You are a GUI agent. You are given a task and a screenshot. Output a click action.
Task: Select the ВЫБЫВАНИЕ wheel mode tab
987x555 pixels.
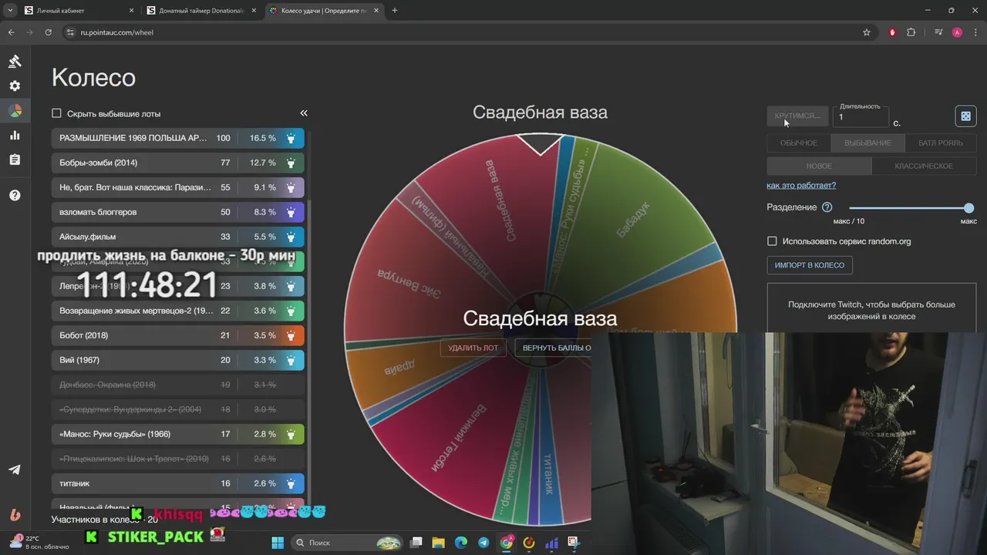coord(867,143)
